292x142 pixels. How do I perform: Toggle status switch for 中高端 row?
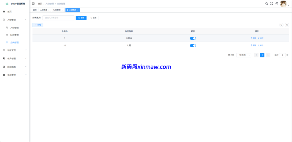pyautogui.click(x=193, y=38)
